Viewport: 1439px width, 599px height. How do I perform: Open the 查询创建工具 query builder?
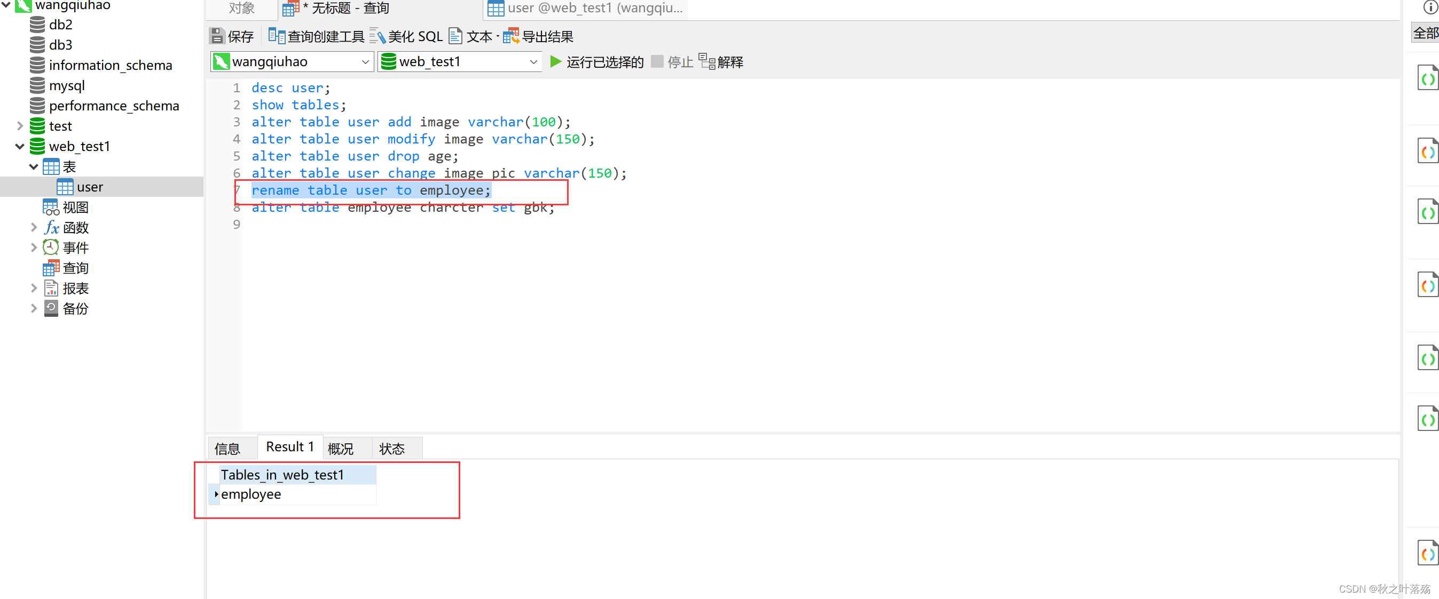coord(316,37)
